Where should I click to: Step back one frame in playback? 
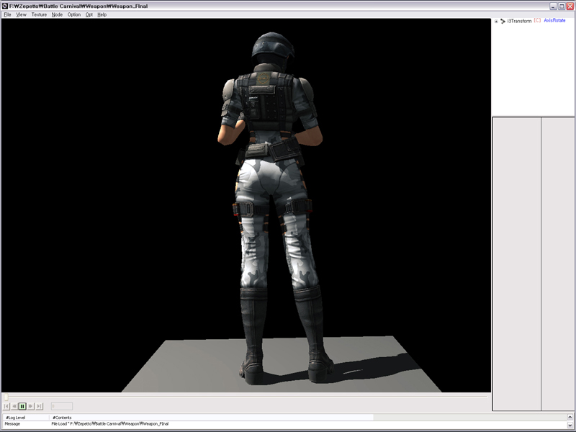tap(14, 406)
